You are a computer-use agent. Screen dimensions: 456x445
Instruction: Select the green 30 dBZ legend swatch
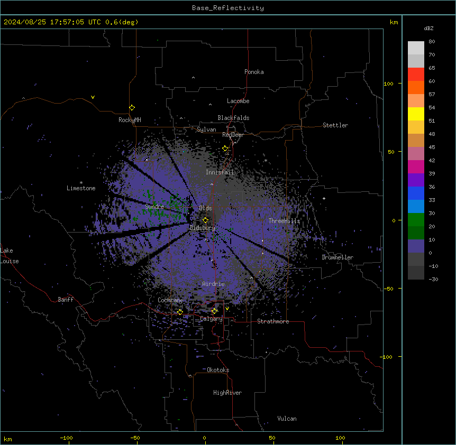pos(416,220)
